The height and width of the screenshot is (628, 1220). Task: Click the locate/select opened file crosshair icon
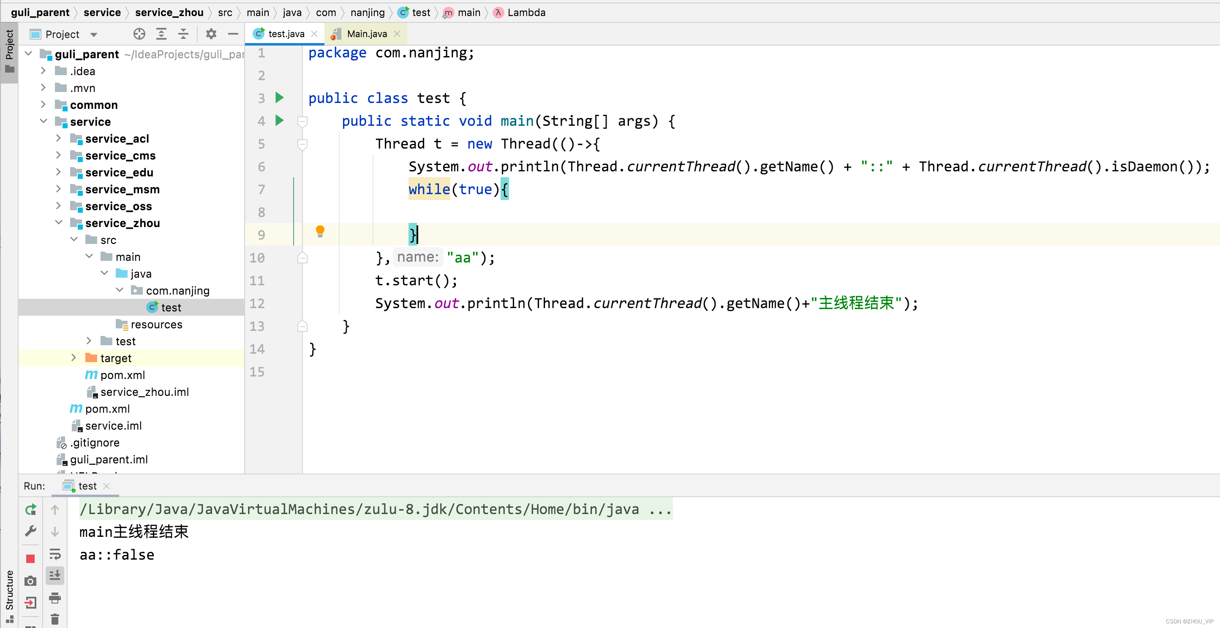(139, 34)
